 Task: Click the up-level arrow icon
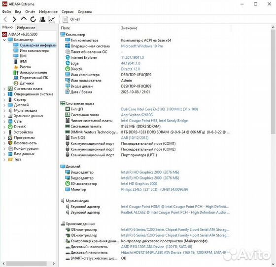tap(24, 19)
